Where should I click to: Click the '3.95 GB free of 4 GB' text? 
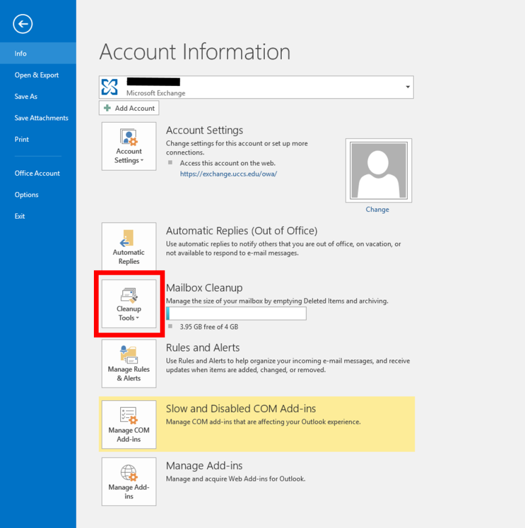(x=209, y=327)
